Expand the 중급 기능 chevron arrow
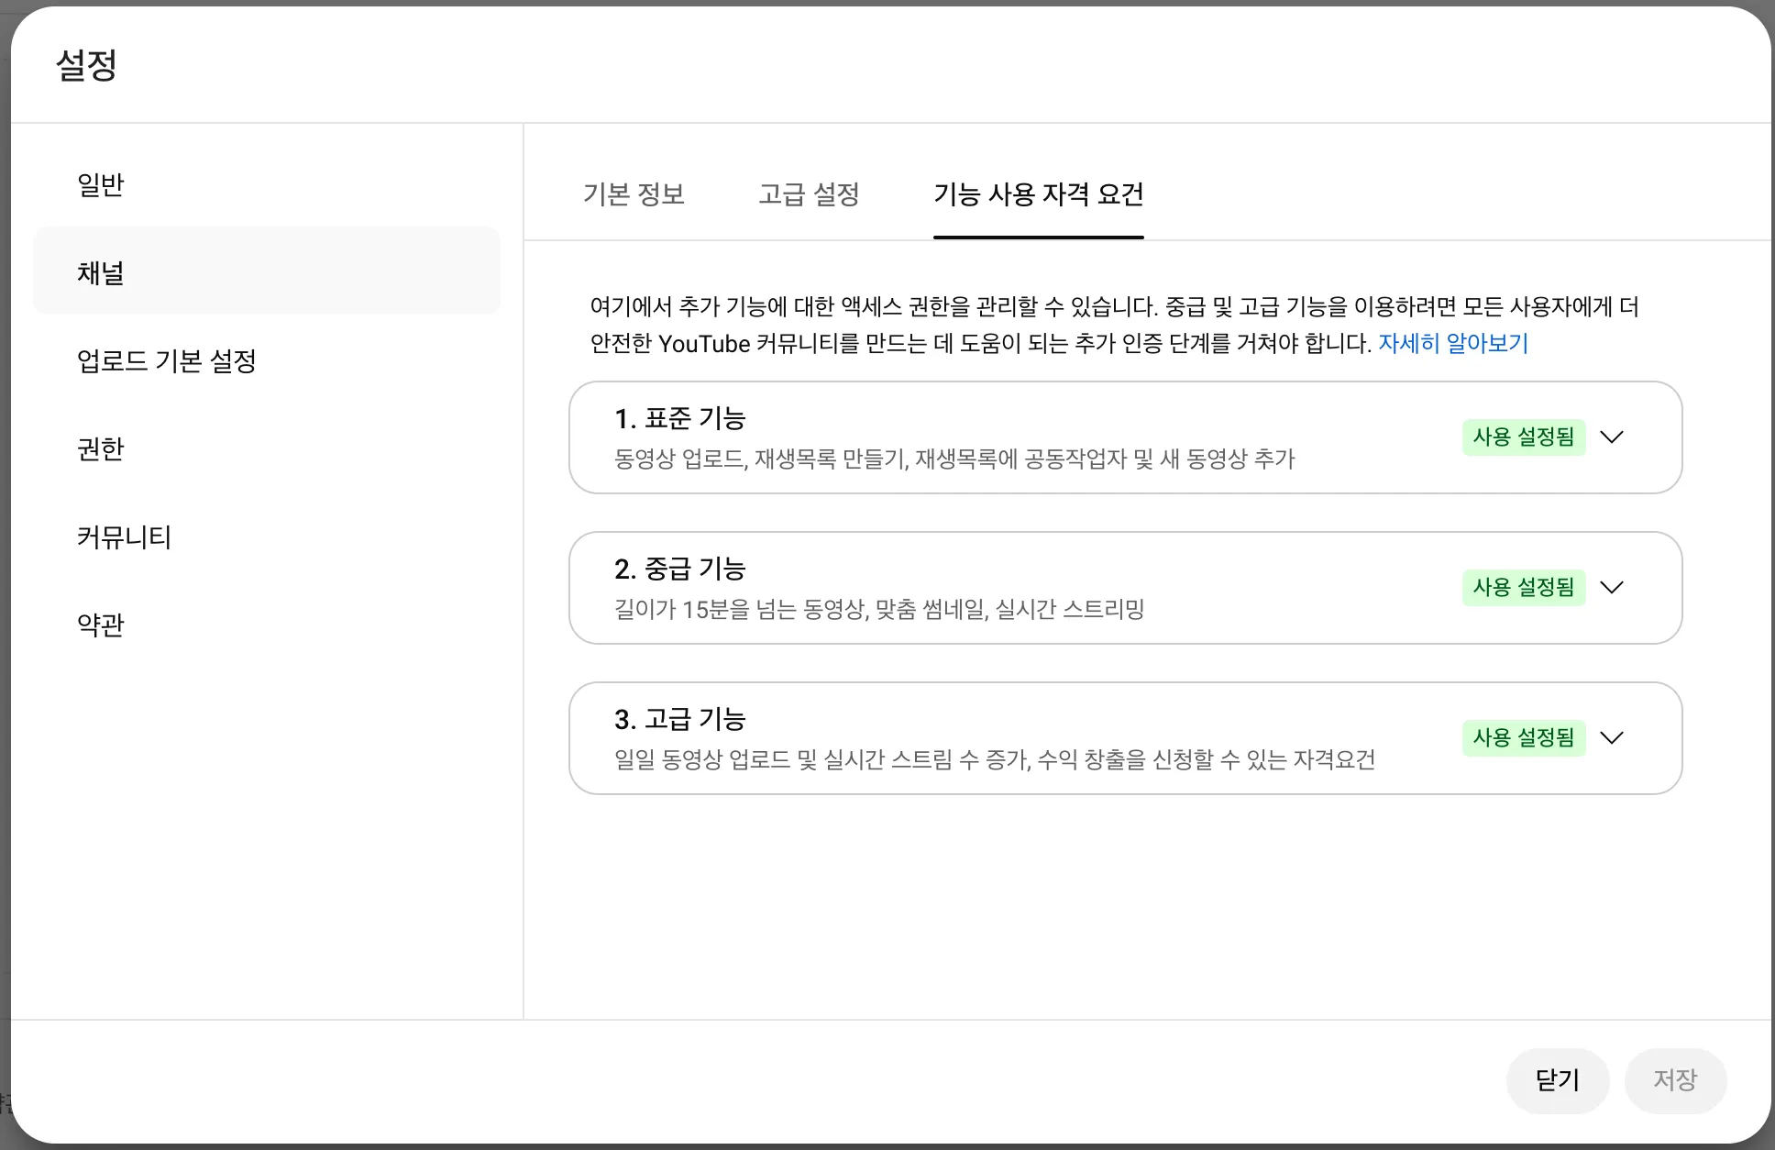 click(x=1611, y=587)
